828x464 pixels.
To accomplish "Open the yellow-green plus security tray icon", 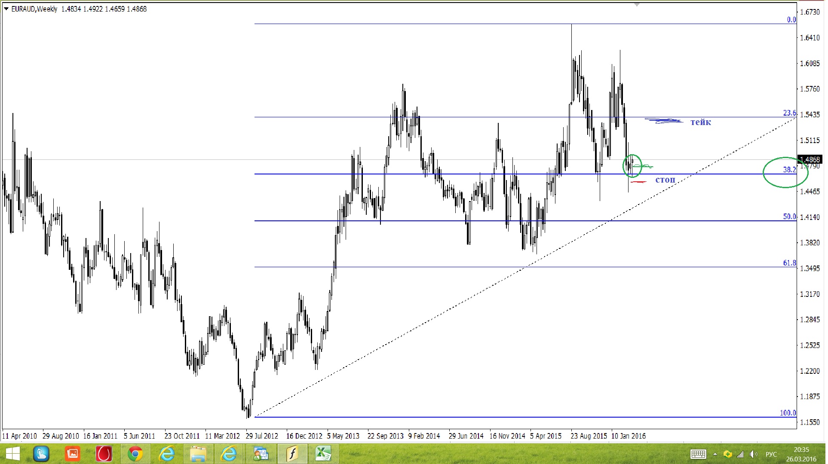I will (727, 454).
